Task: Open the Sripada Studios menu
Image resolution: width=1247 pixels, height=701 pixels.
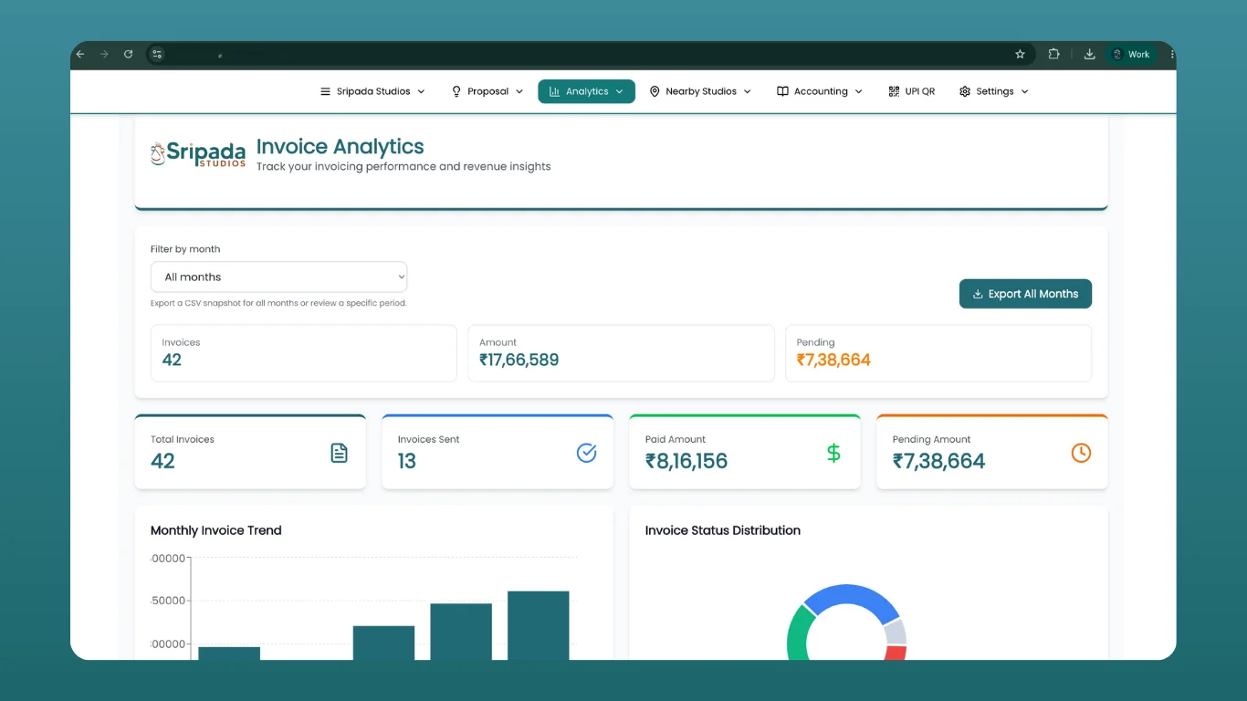Action: tap(372, 91)
